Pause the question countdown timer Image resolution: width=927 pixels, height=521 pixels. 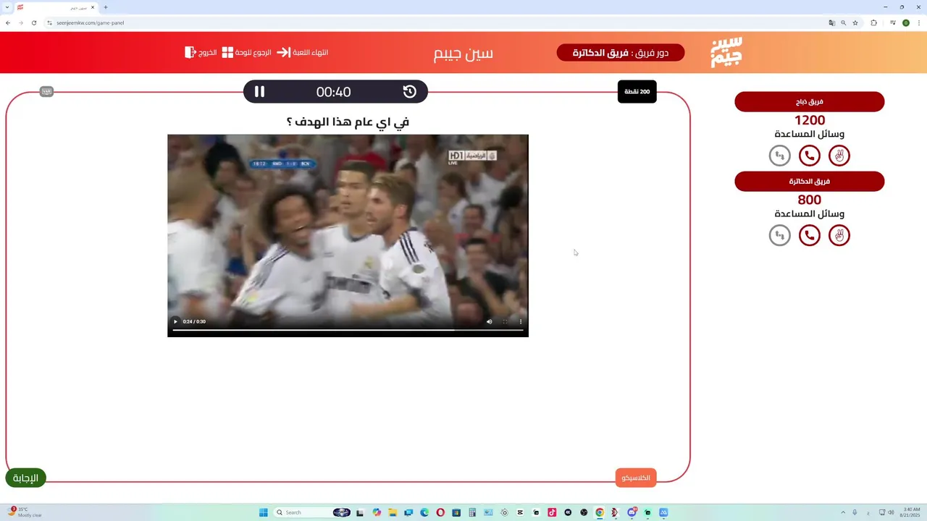[259, 92]
